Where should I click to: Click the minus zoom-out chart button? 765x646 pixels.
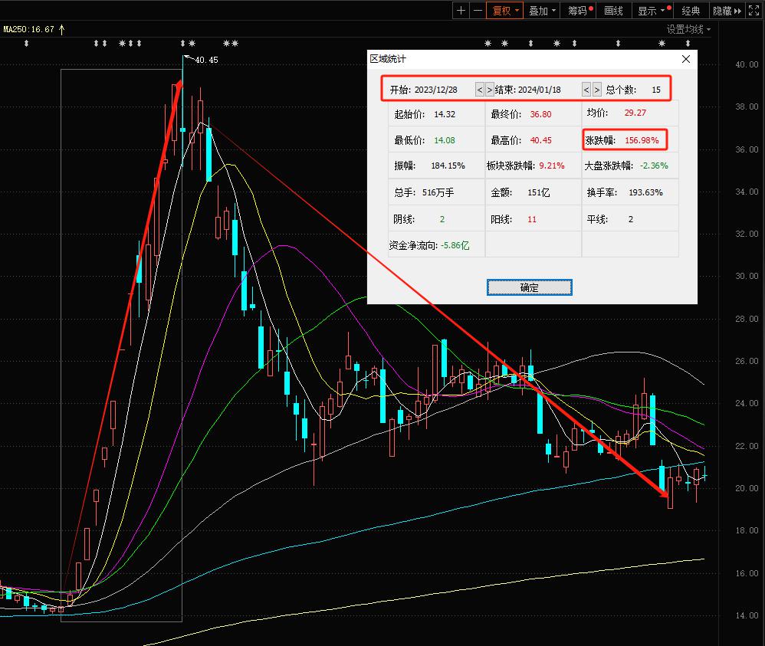coord(478,11)
